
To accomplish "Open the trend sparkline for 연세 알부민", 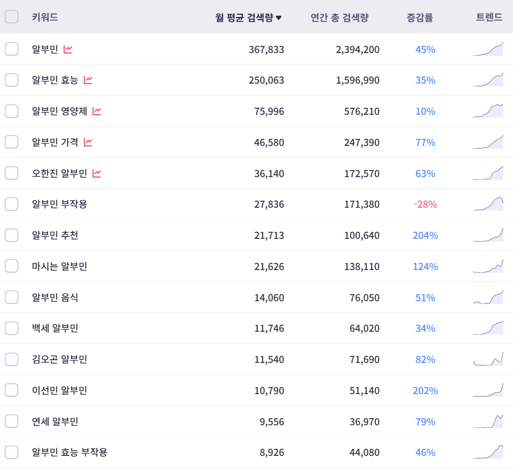I will click(488, 421).
